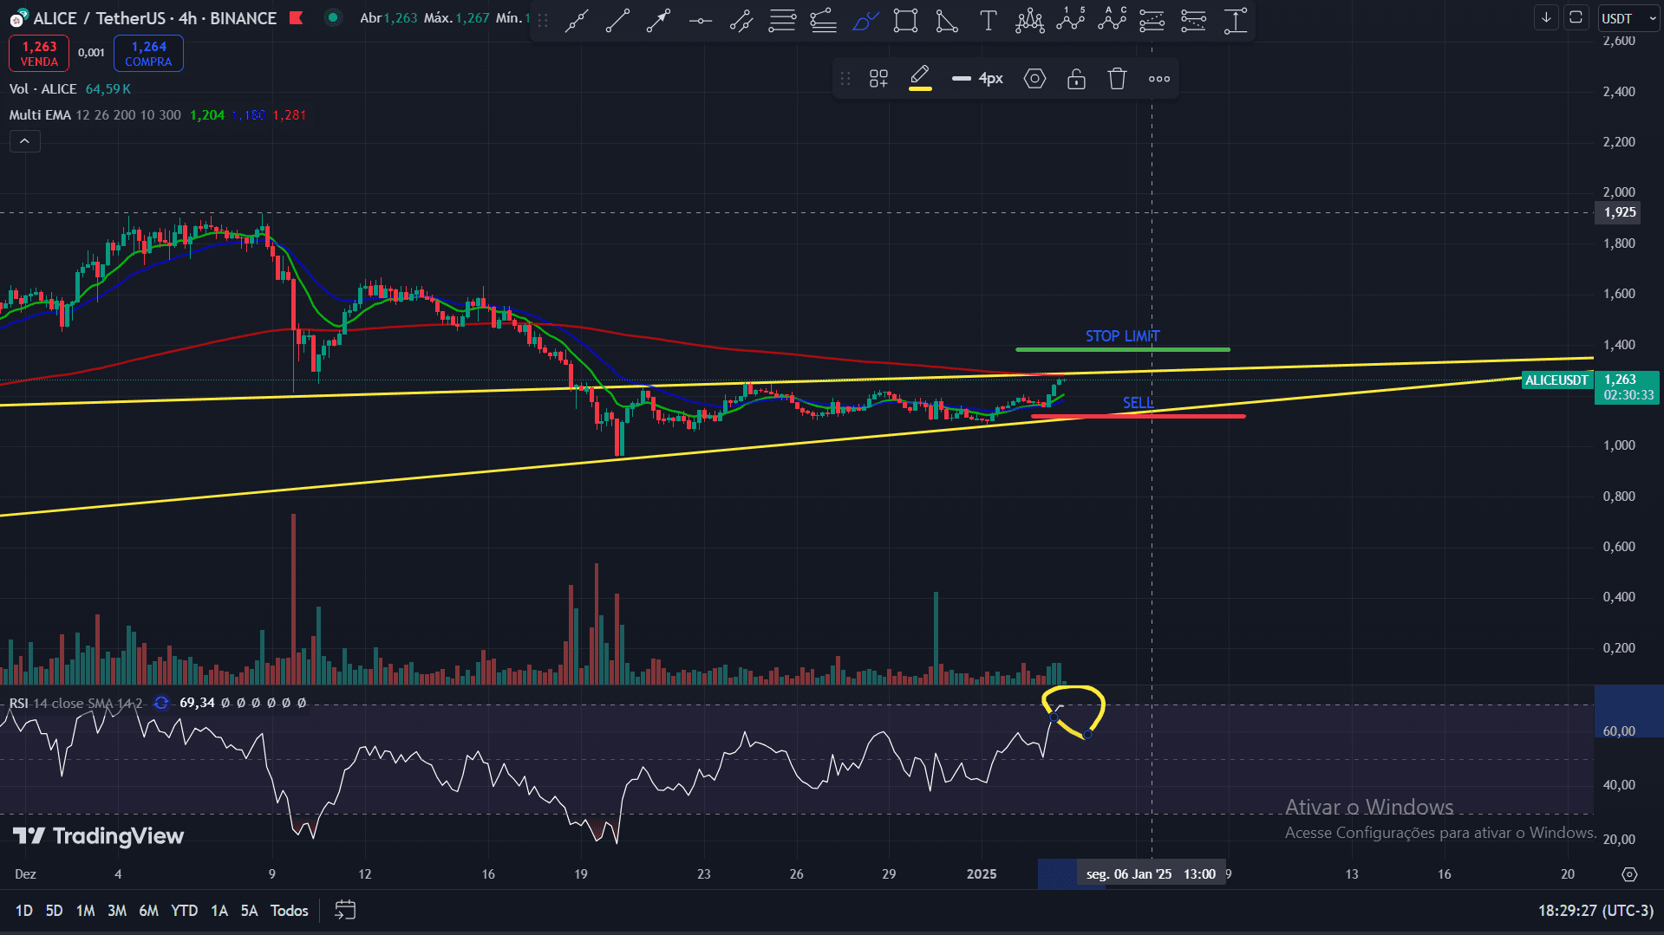Pick the Rectangle shape tool
The width and height of the screenshot is (1664, 935).
[905, 20]
